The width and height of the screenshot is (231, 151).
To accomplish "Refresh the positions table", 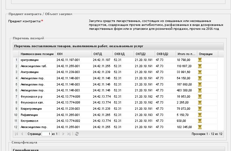I will (77, 134).
